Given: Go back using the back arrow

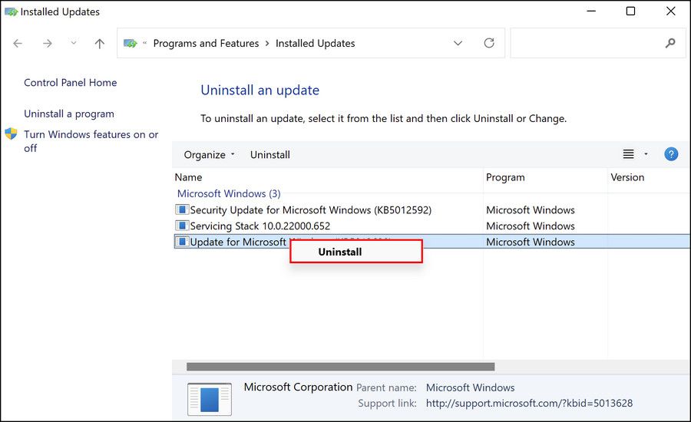Looking at the screenshot, I should [18, 43].
